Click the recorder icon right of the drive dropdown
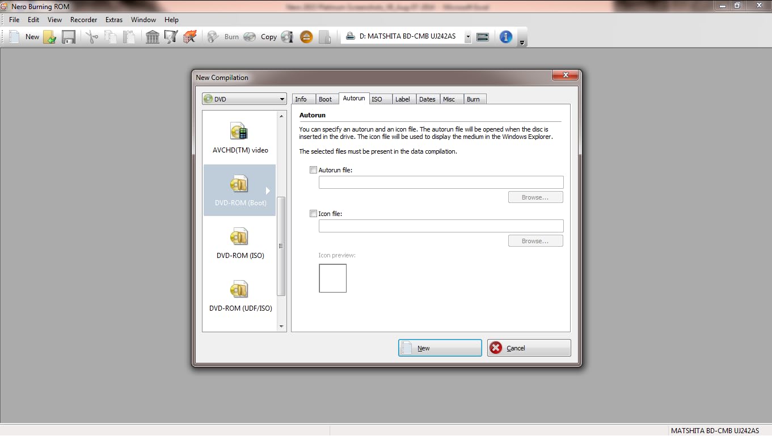 483,37
